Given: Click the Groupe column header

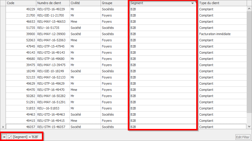Looking at the screenshot, I should click(115, 3).
